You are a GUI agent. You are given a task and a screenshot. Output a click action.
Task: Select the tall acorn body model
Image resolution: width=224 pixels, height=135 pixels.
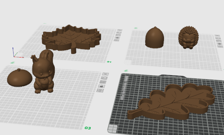pyautogui.click(x=155, y=37)
